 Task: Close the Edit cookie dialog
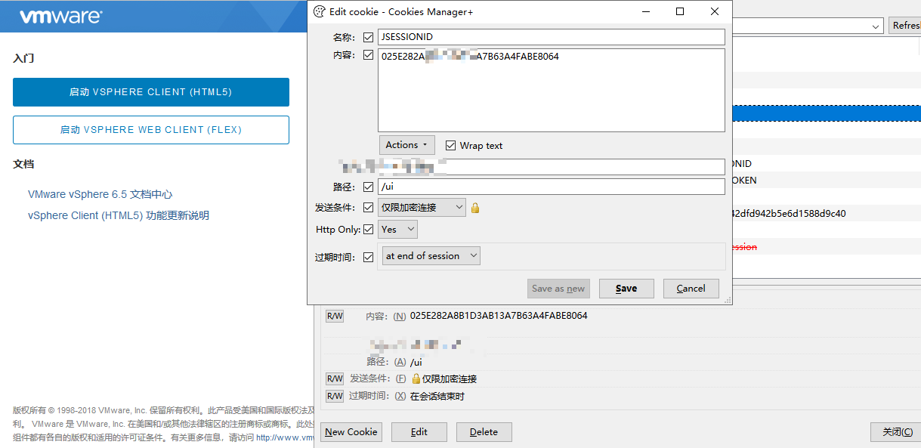715,11
